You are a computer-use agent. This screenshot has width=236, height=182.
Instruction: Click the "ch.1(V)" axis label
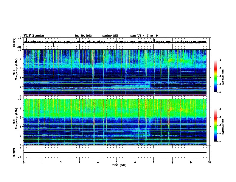[x=14, y=42]
